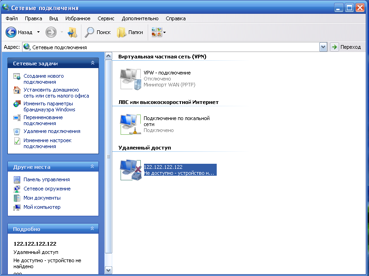Open Мой компьютер link

coord(42,207)
